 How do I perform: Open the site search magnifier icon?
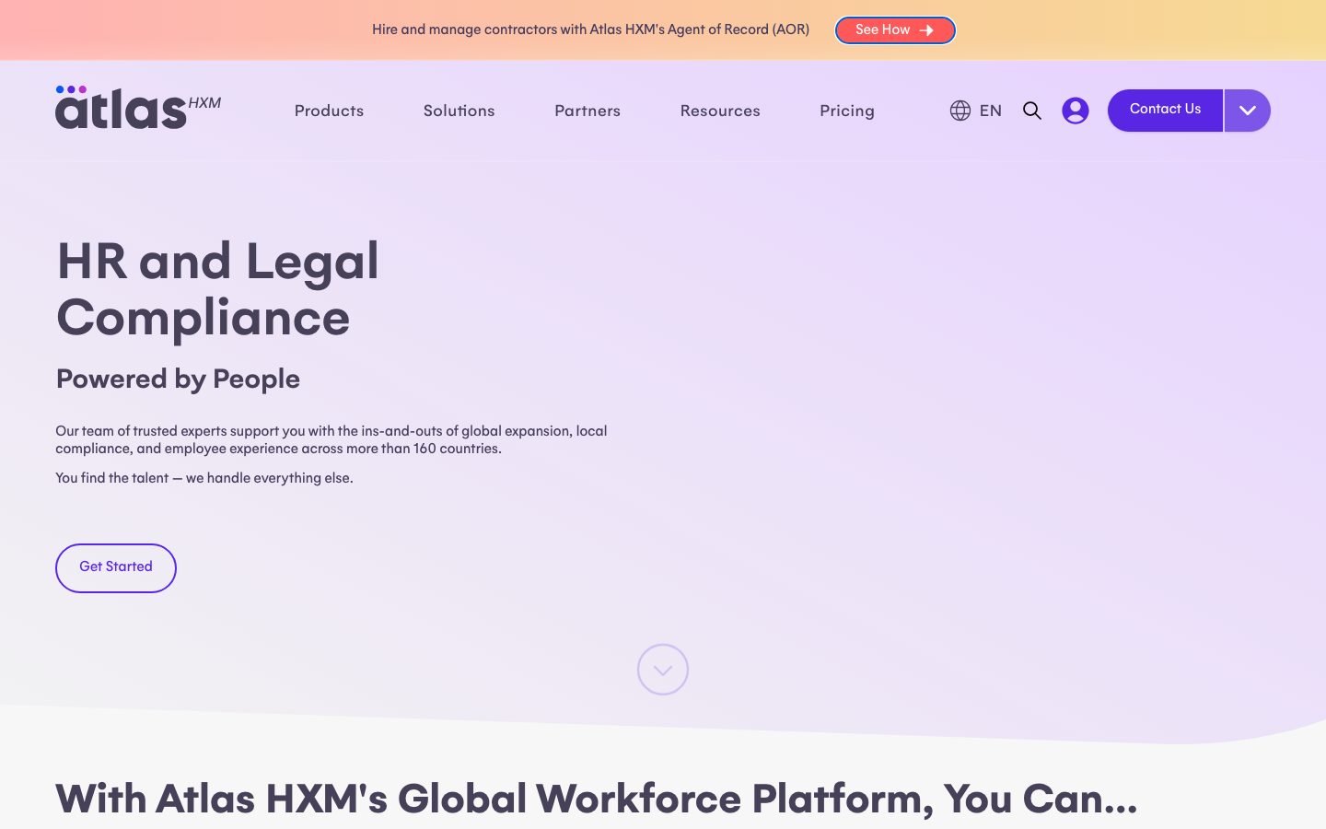tap(1032, 111)
